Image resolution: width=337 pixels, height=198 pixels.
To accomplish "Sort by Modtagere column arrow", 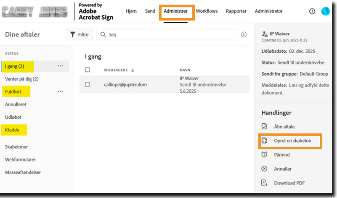I will 133,70.
